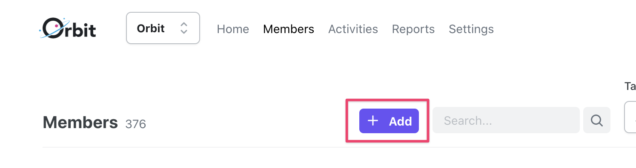The height and width of the screenshot is (168, 636).
Task: Click the 376 member count
Action: pos(136,124)
